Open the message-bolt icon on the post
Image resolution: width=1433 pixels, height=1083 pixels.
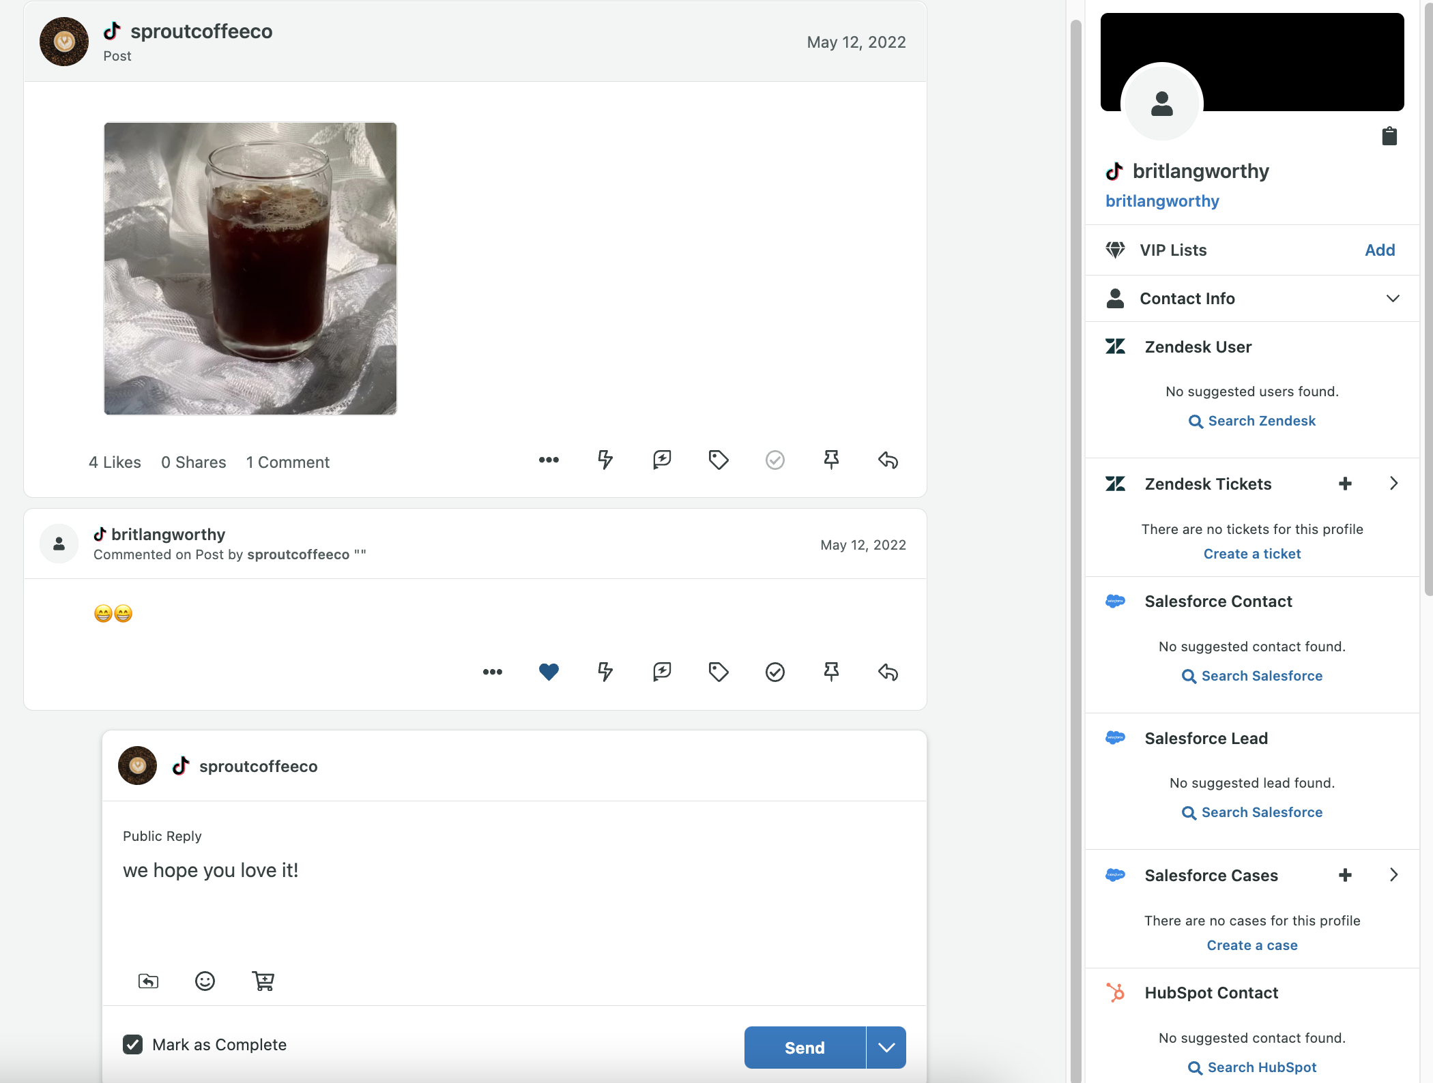click(x=662, y=460)
